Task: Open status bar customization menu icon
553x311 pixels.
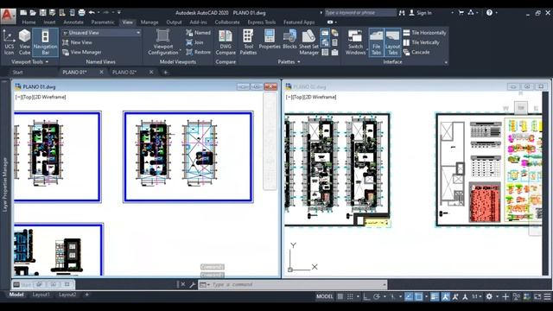Action: click(547, 296)
